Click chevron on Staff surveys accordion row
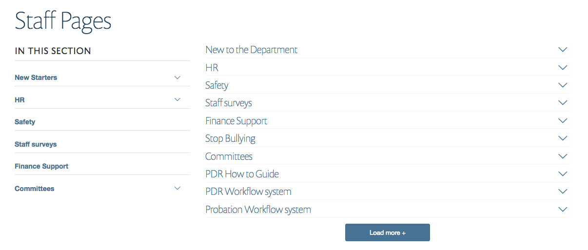The height and width of the screenshot is (250, 588). [x=563, y=103]
